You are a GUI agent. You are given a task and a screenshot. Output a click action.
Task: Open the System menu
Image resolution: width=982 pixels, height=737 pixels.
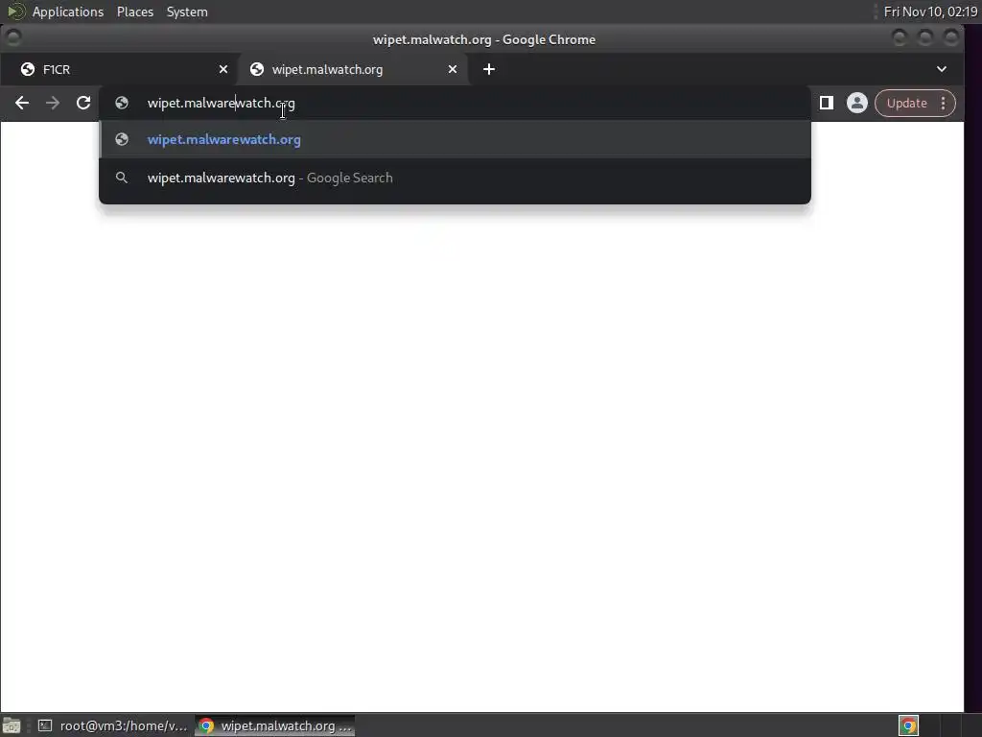coord(187,12)
